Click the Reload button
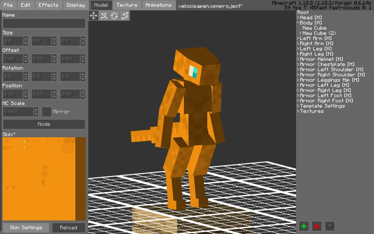 pos(69,227)
